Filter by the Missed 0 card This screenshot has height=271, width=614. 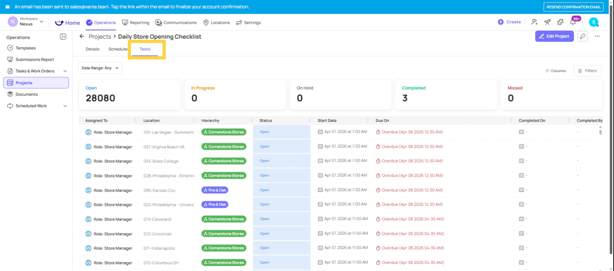coord(552,95)
